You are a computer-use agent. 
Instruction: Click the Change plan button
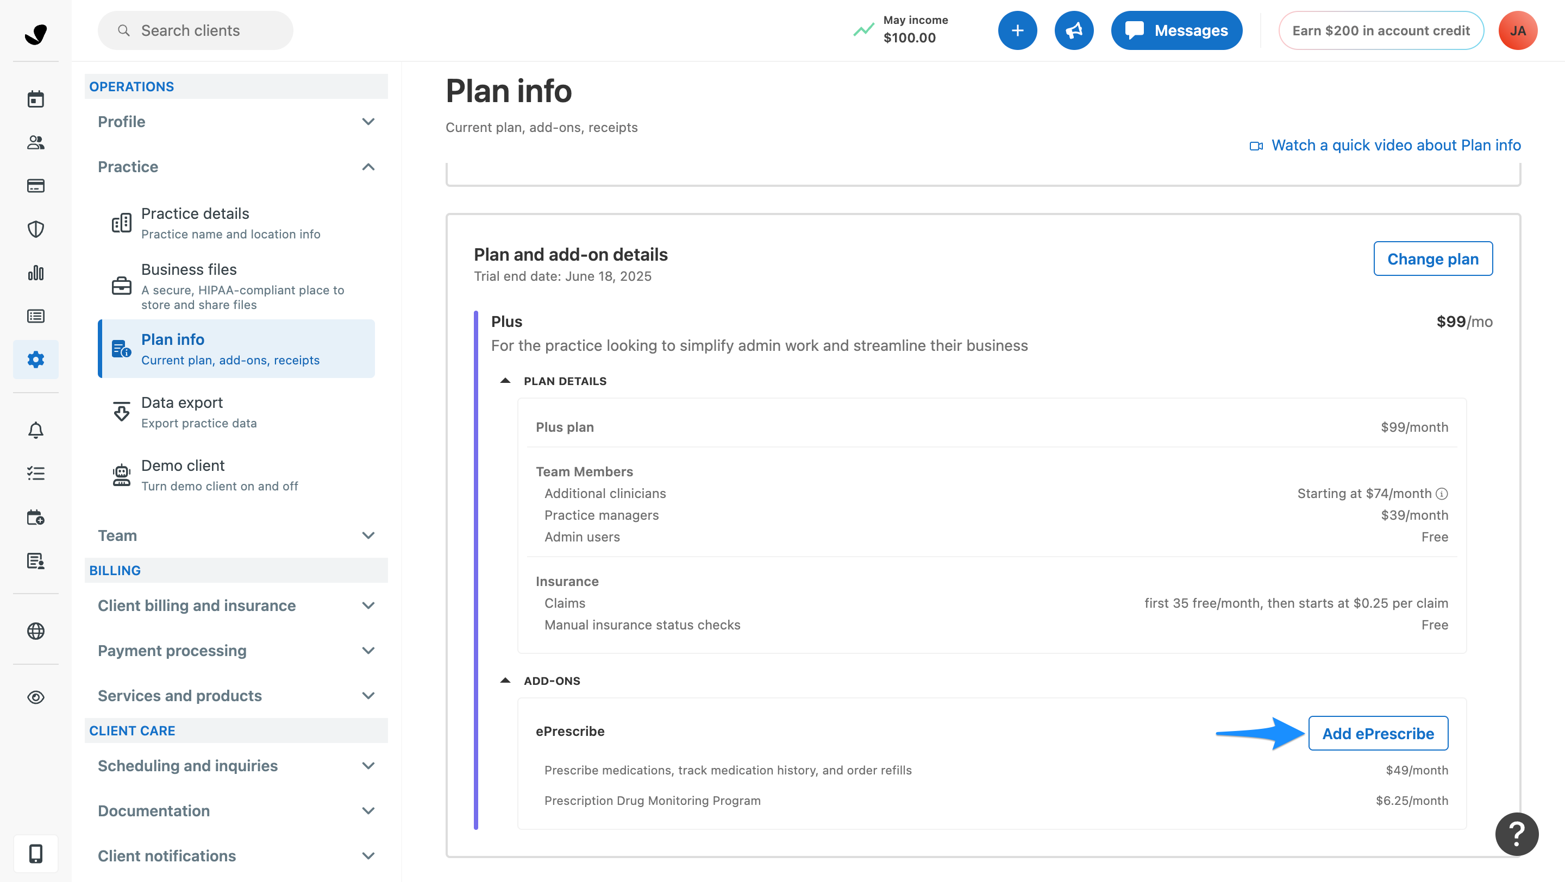point(1432,259)
